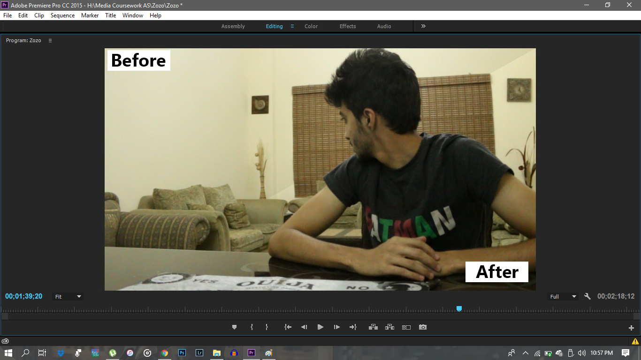Open the File menu
Screen dimensions: 641x360
pos(8,15)
